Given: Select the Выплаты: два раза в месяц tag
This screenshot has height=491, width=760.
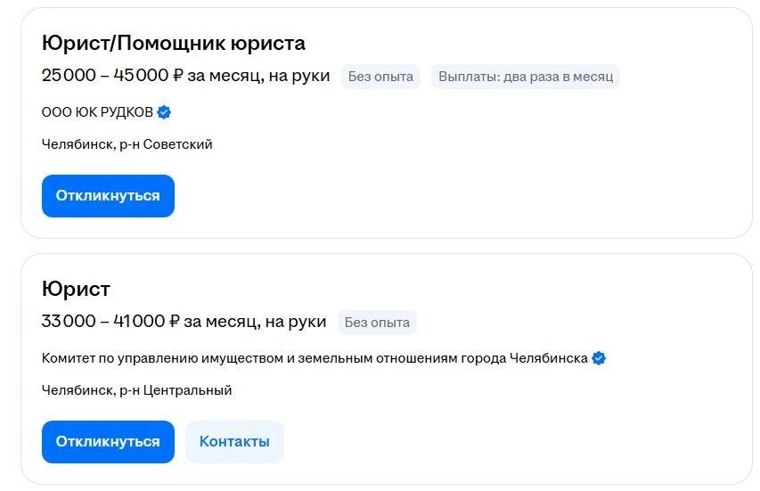Looking at the screenshot, I should pyautogui.click(x=526, y=77).
